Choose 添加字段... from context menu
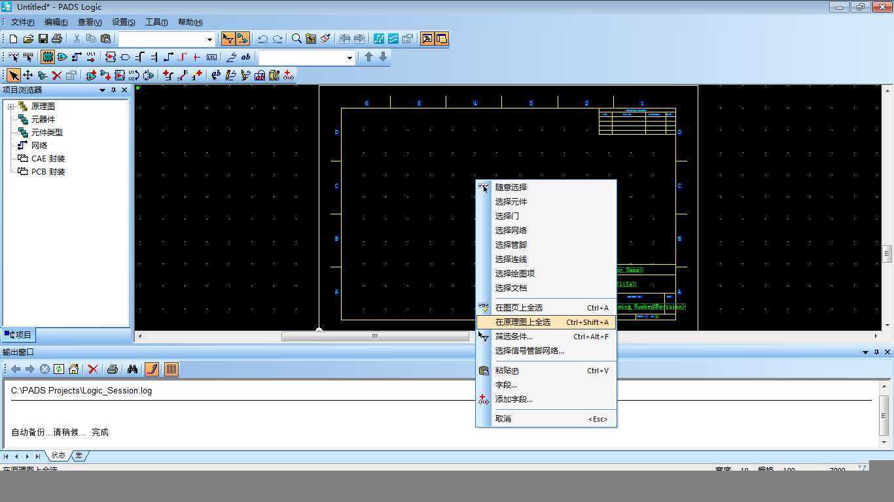The image size is (894, 502). pos(546,399)
